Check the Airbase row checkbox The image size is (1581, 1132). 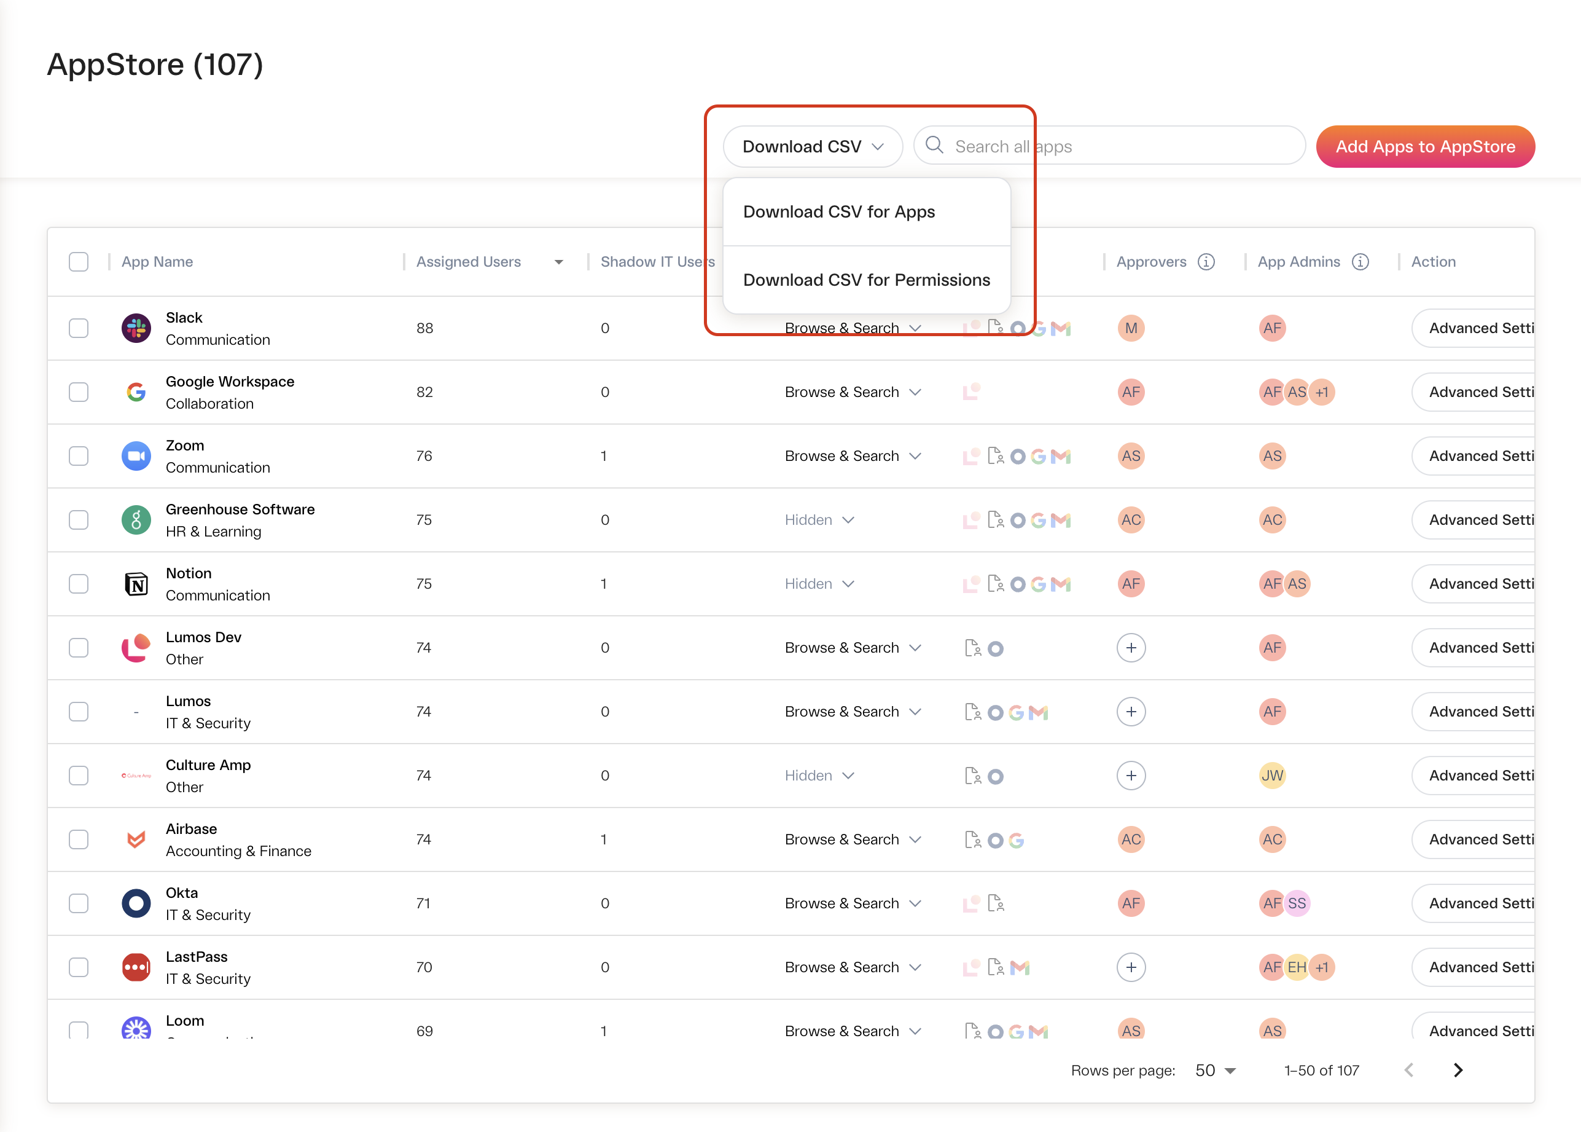coord(79,840)
